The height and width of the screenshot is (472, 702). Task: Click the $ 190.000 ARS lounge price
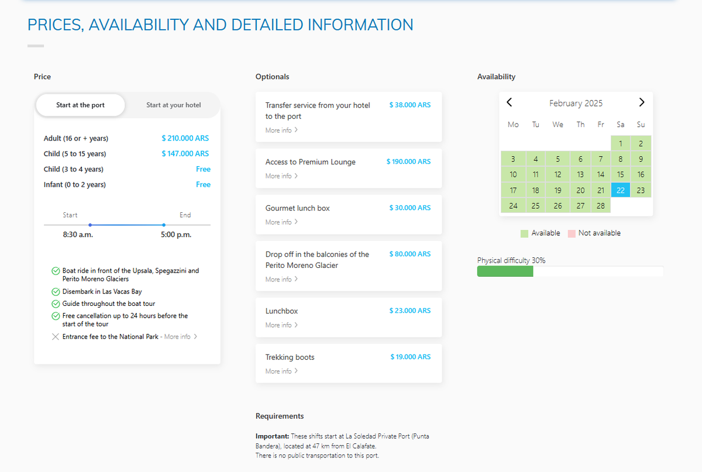tap(408, 162)
